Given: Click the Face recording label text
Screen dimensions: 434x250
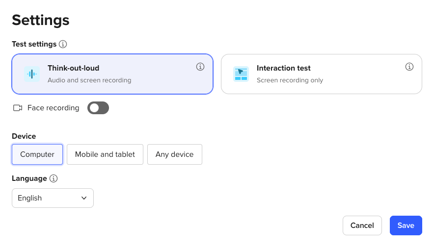Looking at the screenshot, I should (x=53, y=108).
